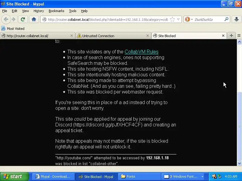The width and height of the screenshot is (242, 181).
Task: Open the CollabVM Rules link
Action: (141, 52)
